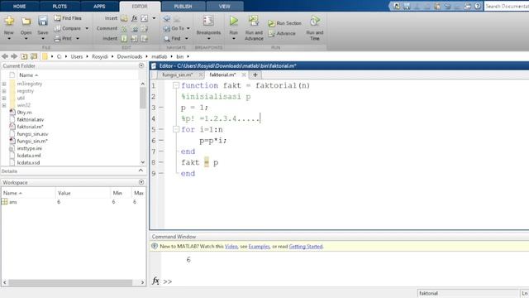This screenshot has width=529, height=298.
Task: Click the Up one level folder icon
Action: 24,56
